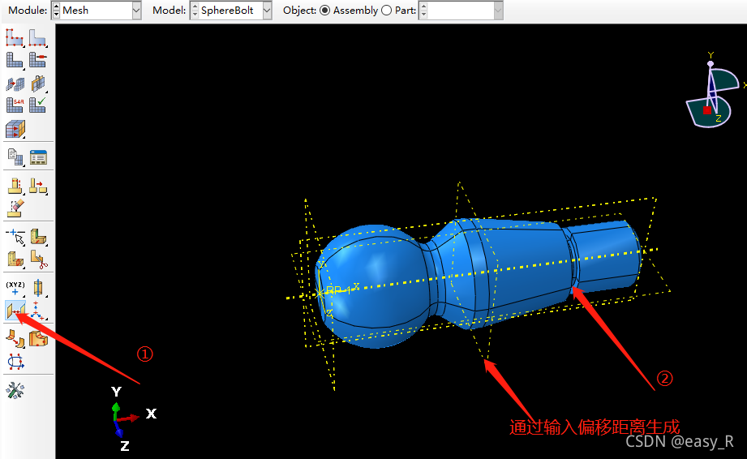Click the Verify Mesh checkmark icon

[x=37, y=105]
